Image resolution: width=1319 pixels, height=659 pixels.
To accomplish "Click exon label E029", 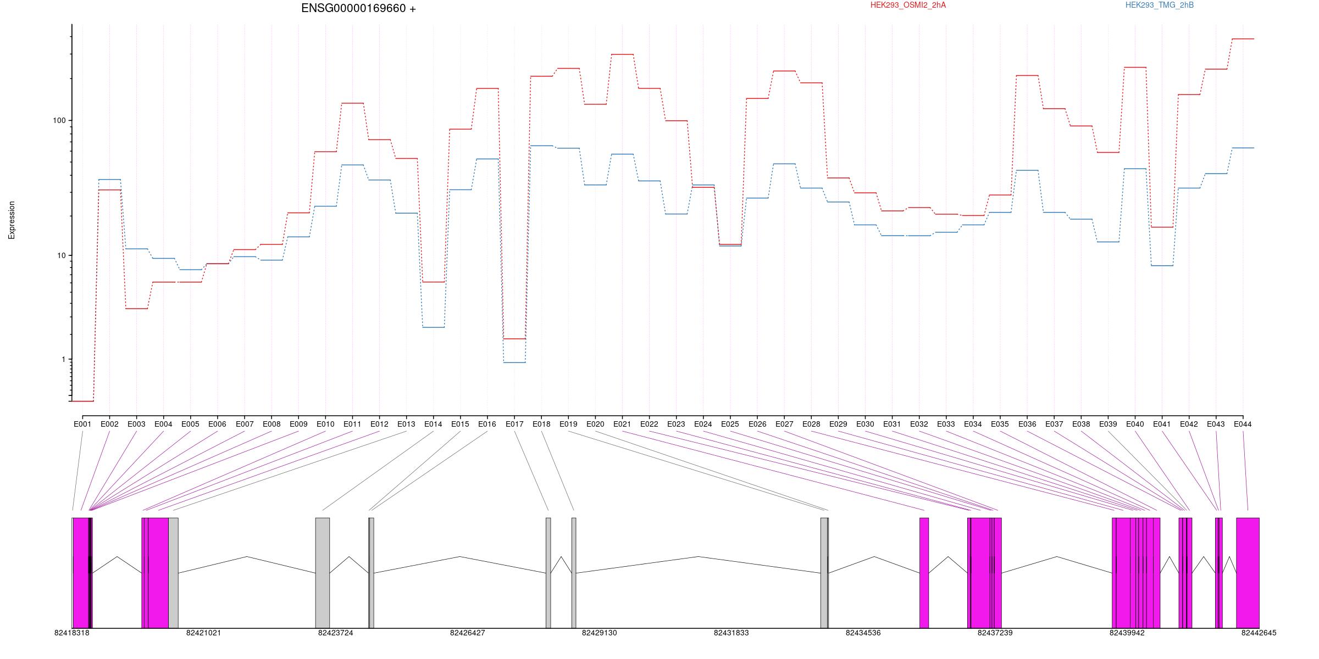I will pos(838,424).
